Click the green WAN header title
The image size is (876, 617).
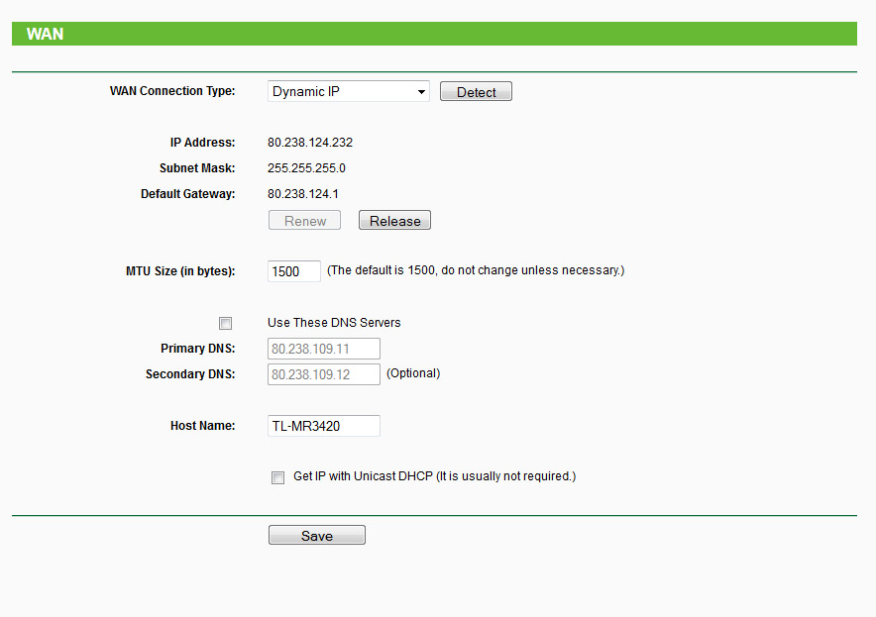coord(45,34)
